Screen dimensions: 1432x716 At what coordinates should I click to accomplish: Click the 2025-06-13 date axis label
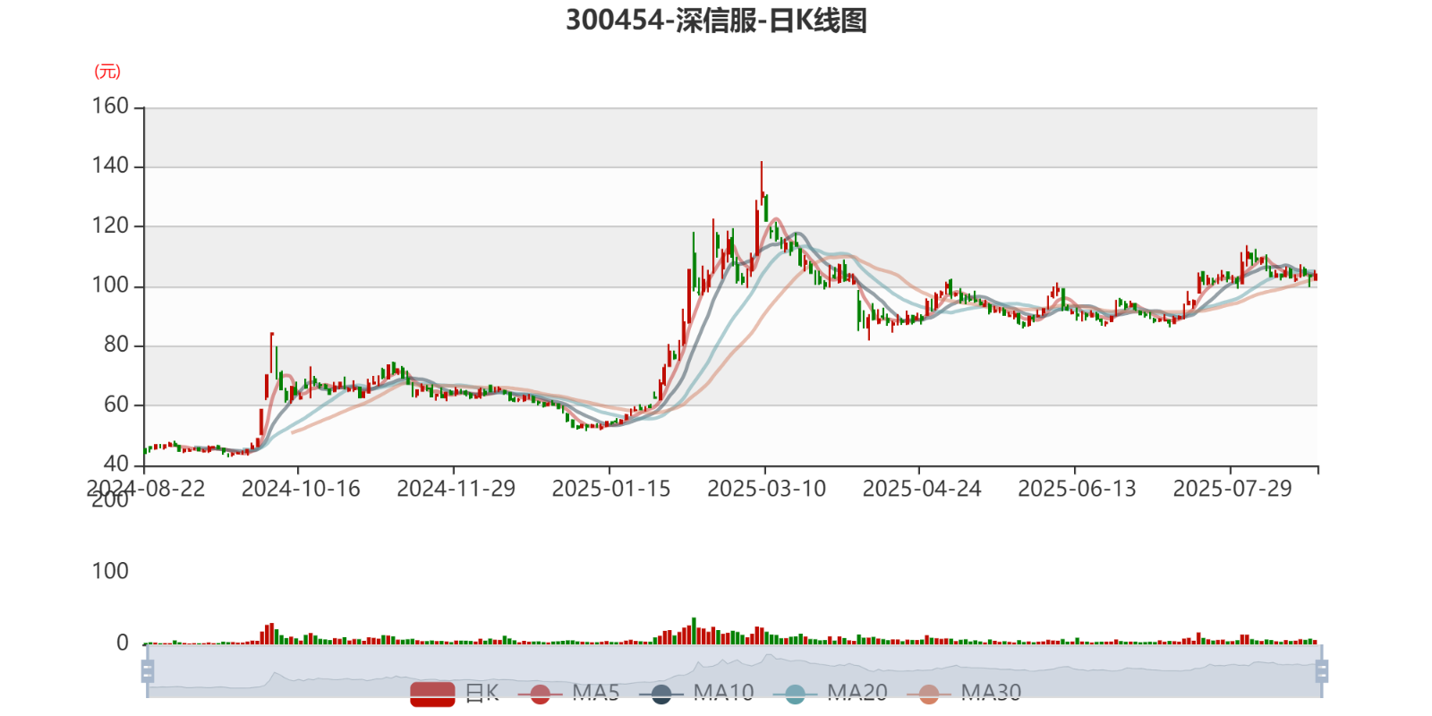click(x=1077, y=489)
